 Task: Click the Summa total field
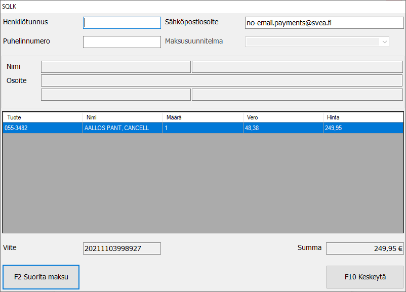click(364, 248)
